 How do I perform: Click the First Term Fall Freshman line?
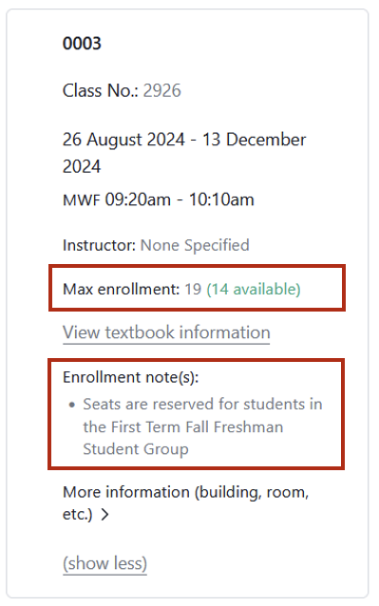tap(182, 427)
